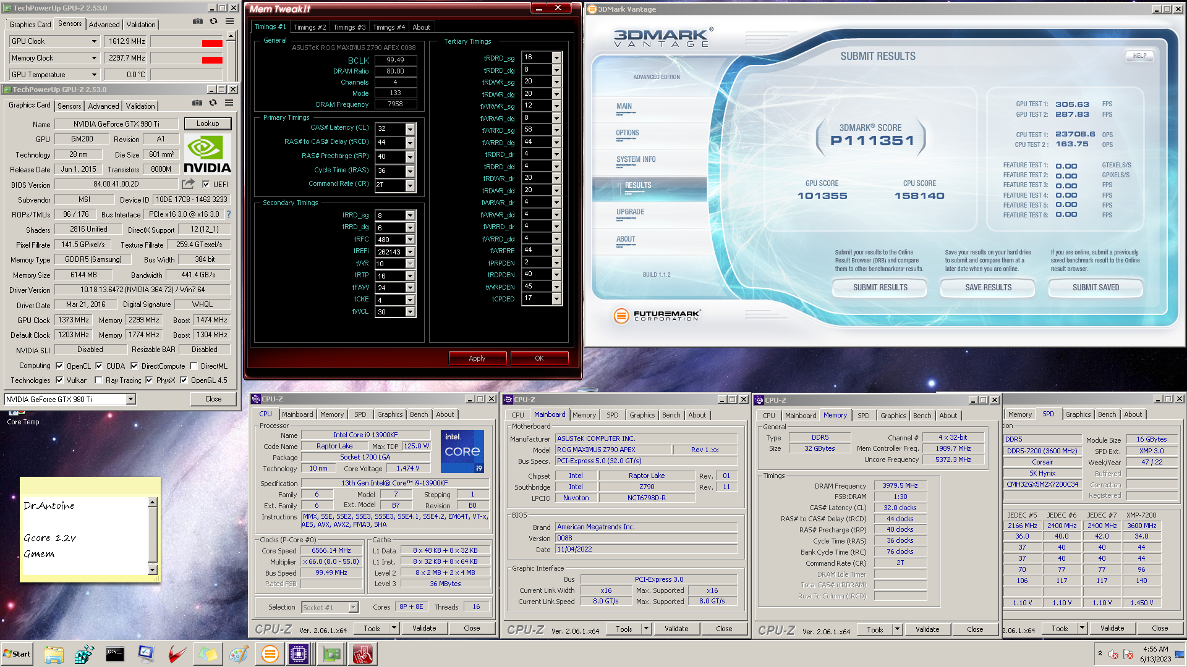This screenshot has height=667, width=1187.
Task: Open the GPU Clock sensor dropdown
Action: pos(95,41)
